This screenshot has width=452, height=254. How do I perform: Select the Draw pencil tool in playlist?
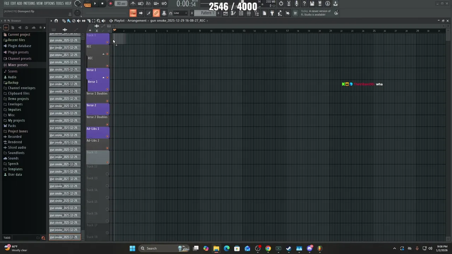coord(64,21)
